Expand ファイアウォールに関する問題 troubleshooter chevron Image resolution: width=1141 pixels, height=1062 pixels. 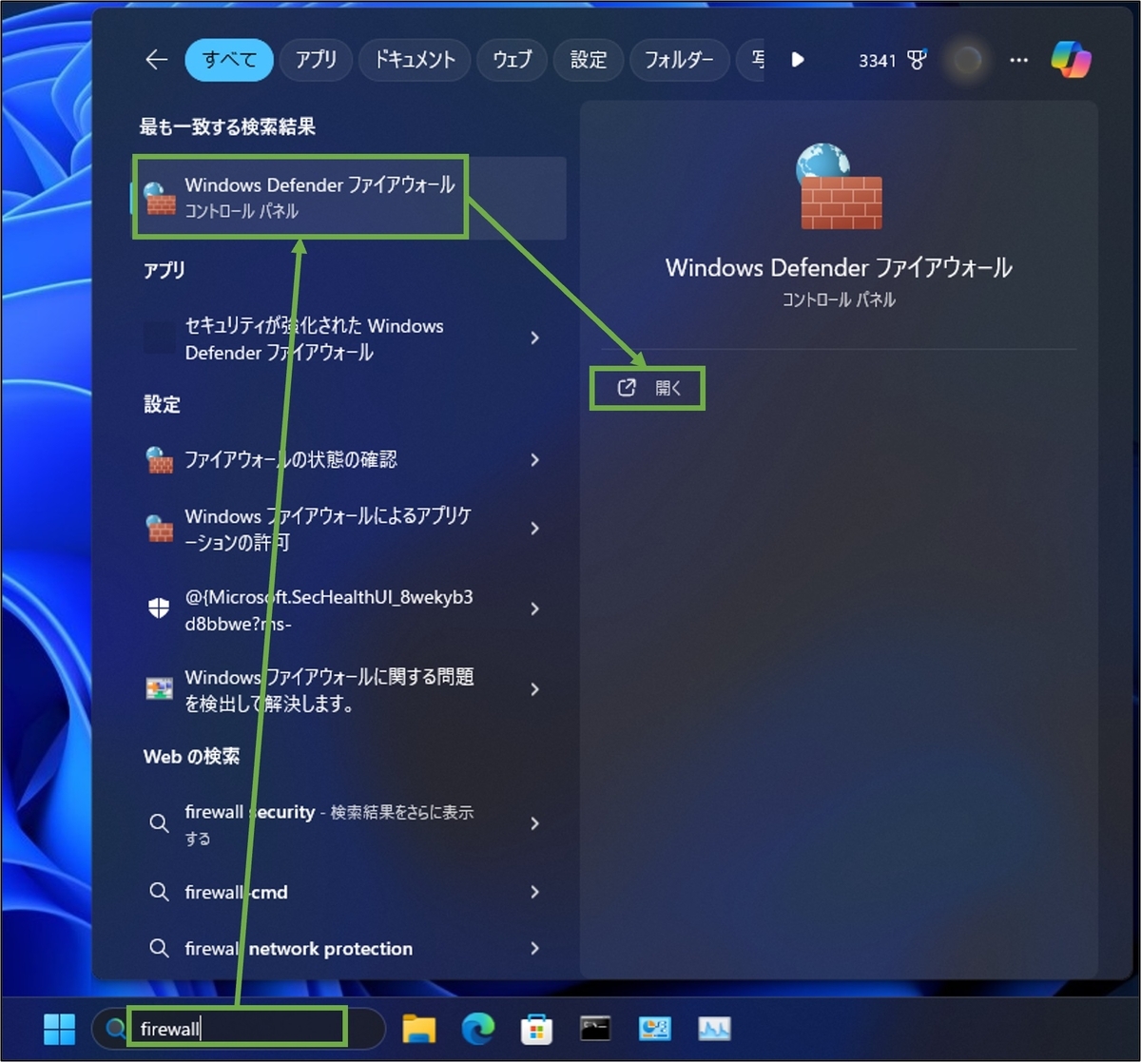pyautogui.click(x=535, y=689)
